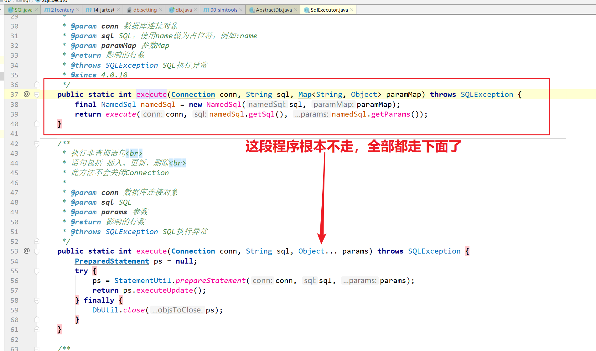This screenshot has height=351, width=596.
Task: Collapse the Javadoc comment starting at line 42
Action: click(37, 143)
